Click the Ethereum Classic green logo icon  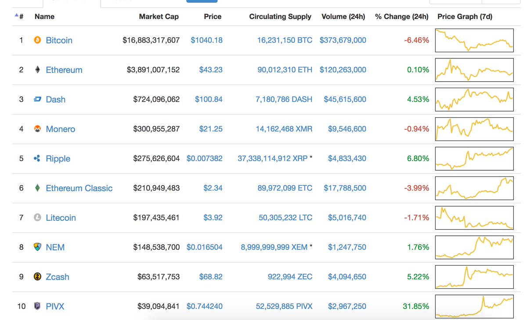(x=37, y=188)
